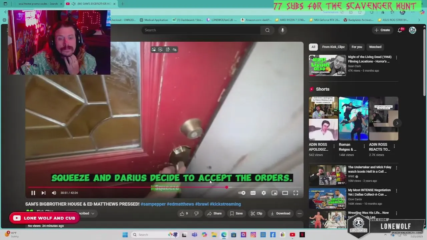This screenshot has height=240, width=427.
Task: Click the #kickstreaming hashtag
Action: [x=225, y=204]
